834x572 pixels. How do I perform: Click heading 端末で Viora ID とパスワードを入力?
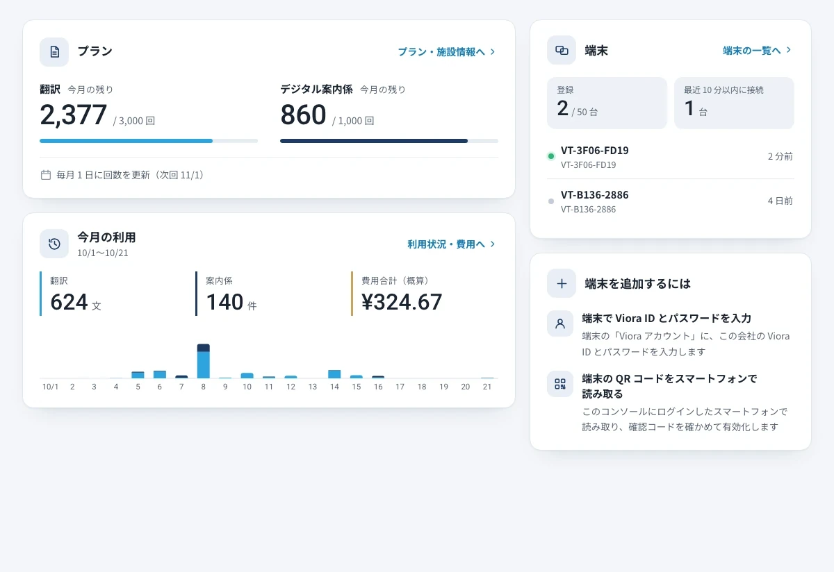667,318
